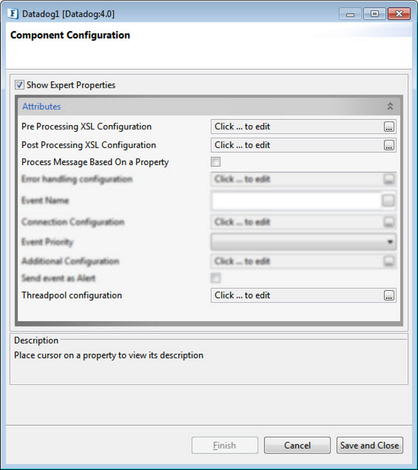The image size is (418, 470).
Task: Click the Attributes header text
Action: (41, 106)
